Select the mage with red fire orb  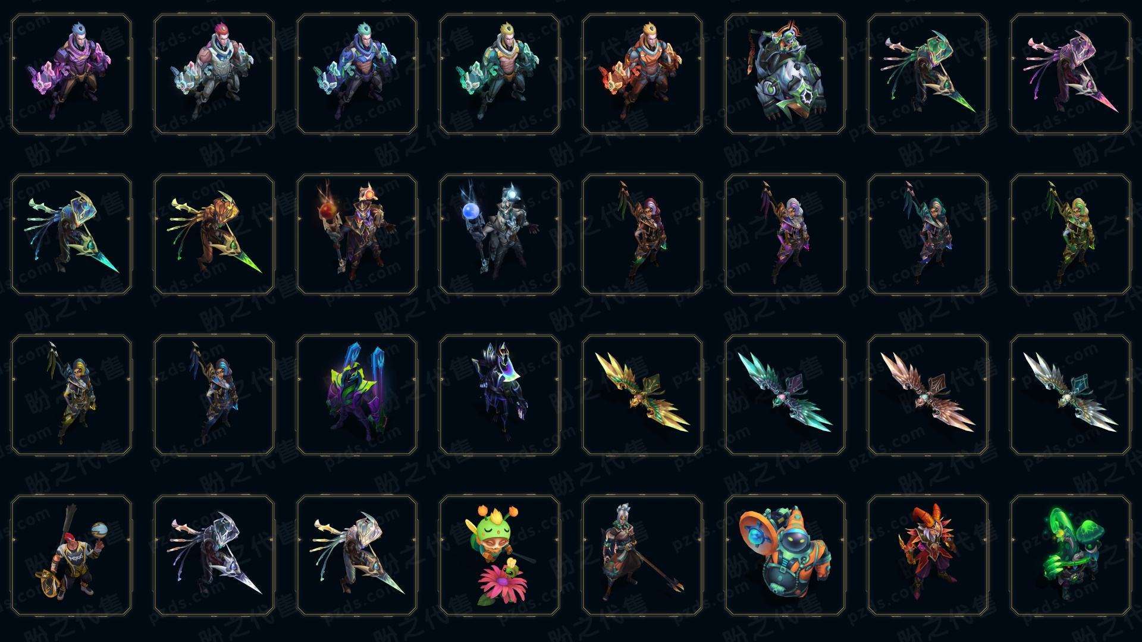coord(357,234)
